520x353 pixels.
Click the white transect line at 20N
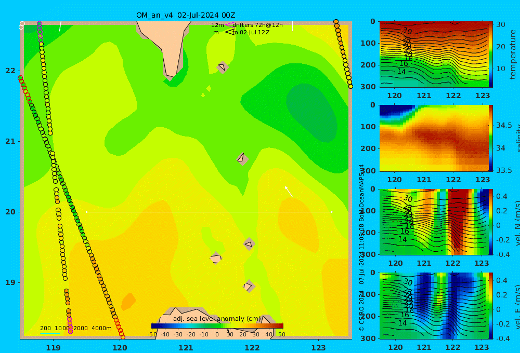click(x=209, y=212)
